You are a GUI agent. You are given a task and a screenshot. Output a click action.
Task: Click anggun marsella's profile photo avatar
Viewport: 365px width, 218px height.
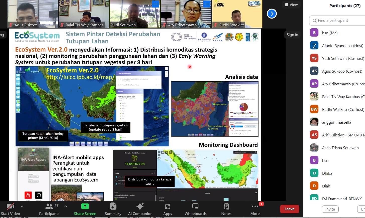pos(314,122)
